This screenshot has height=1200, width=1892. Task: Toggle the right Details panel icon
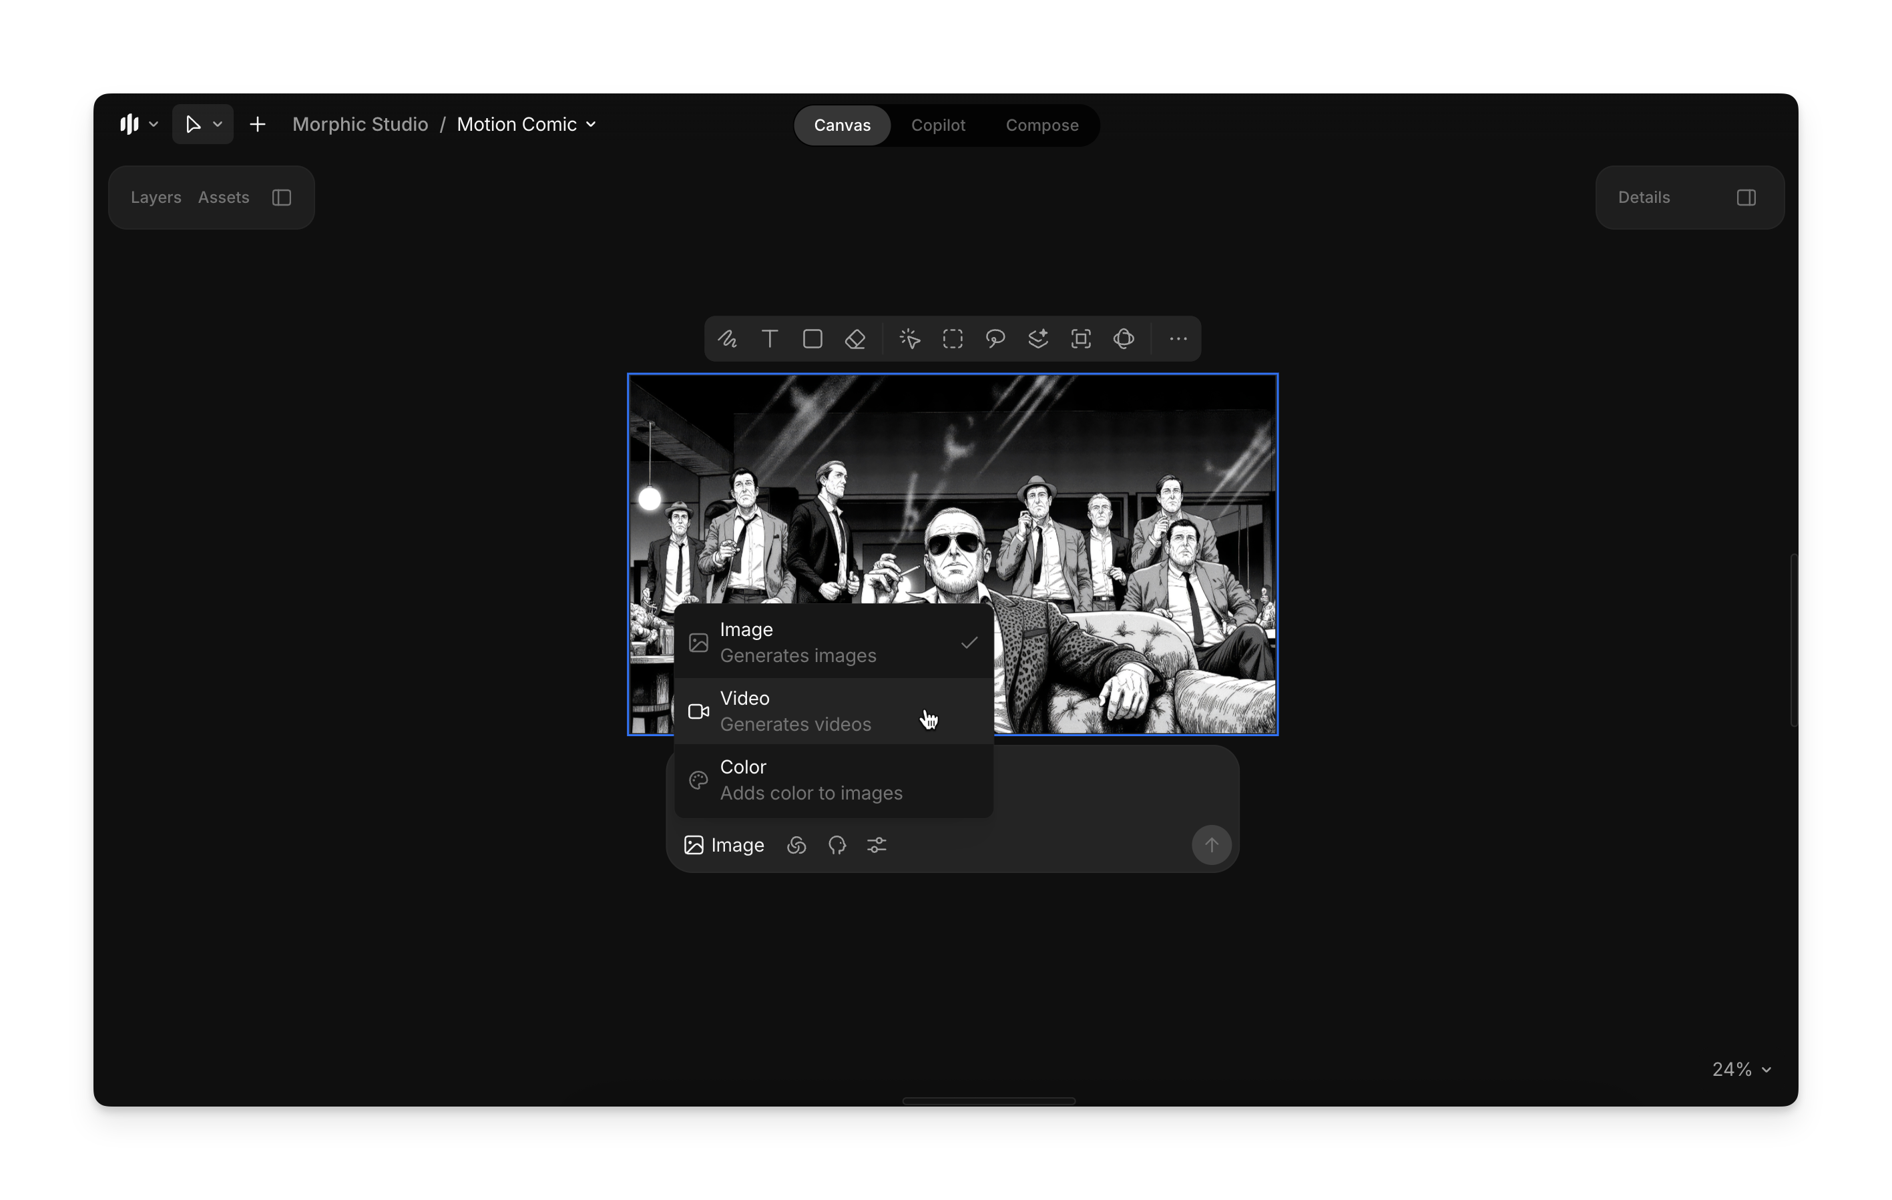(1745, 198)
